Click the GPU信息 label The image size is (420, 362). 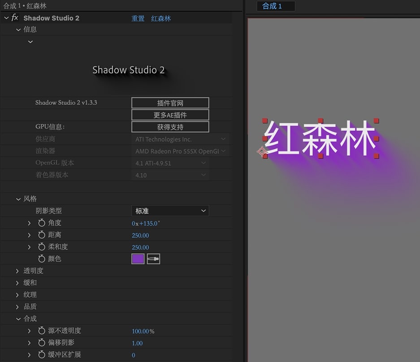click(50, 127)
